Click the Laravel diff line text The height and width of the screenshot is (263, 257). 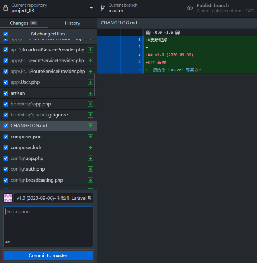pyautogui.click(x=173, y=70)
